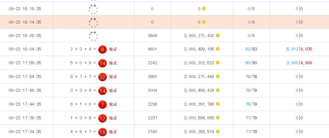
Task: Click the red result ball showing 19
Action: pos(103,132)
